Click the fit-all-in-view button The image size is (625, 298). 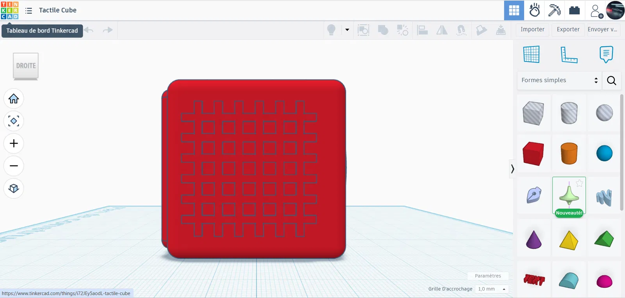point(14,121)
